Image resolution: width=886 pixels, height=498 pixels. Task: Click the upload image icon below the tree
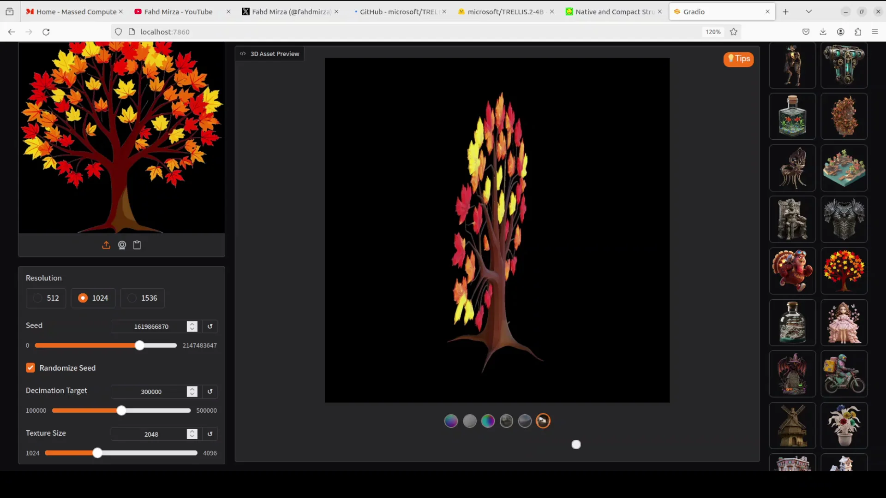point(106,245)
